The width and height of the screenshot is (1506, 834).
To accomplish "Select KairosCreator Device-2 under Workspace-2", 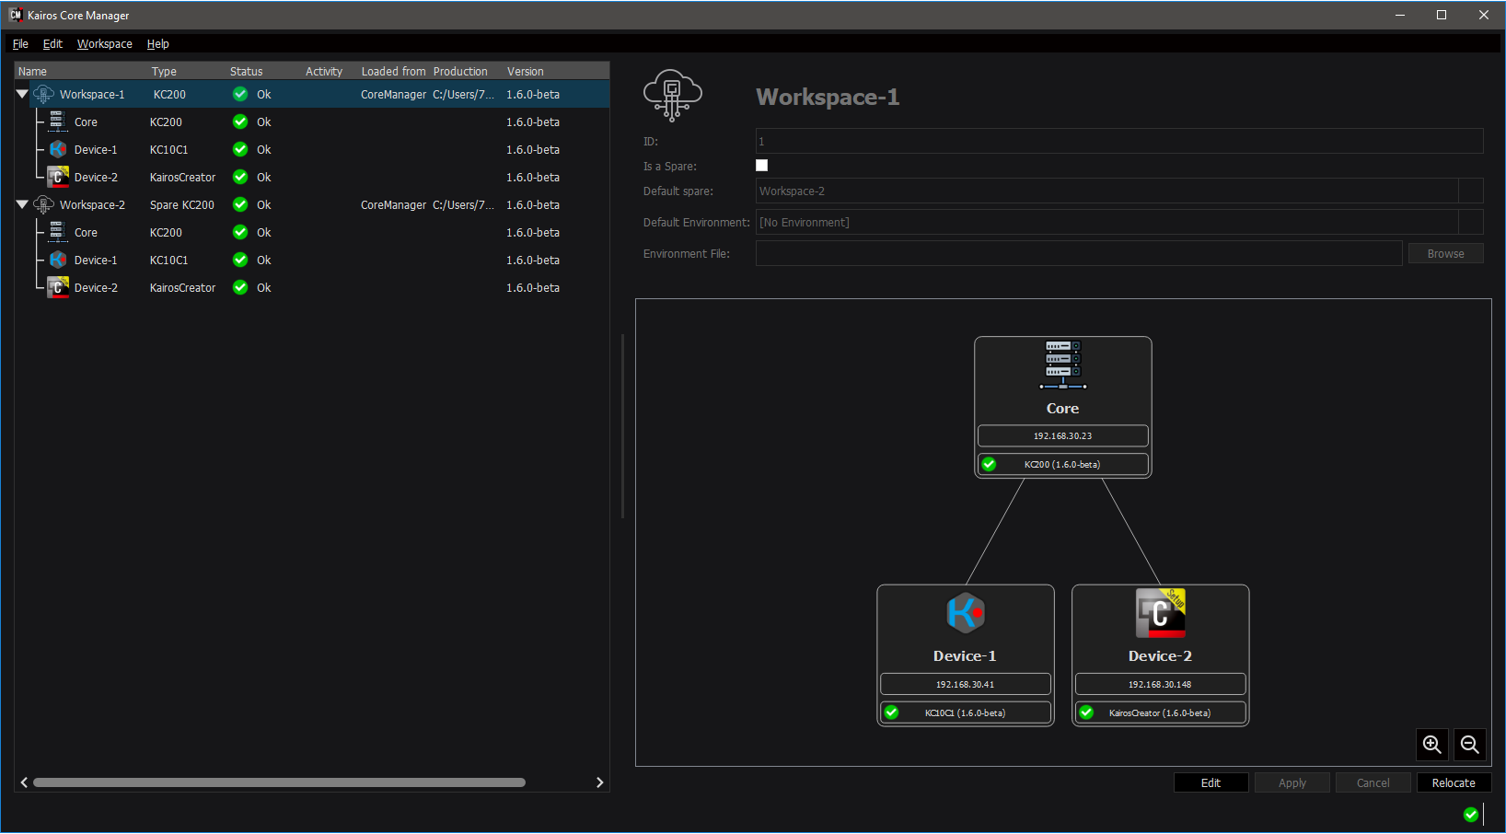I will point(96,288).
